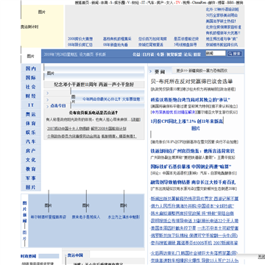Click 女人 in the top navigation

pos(169,3)
